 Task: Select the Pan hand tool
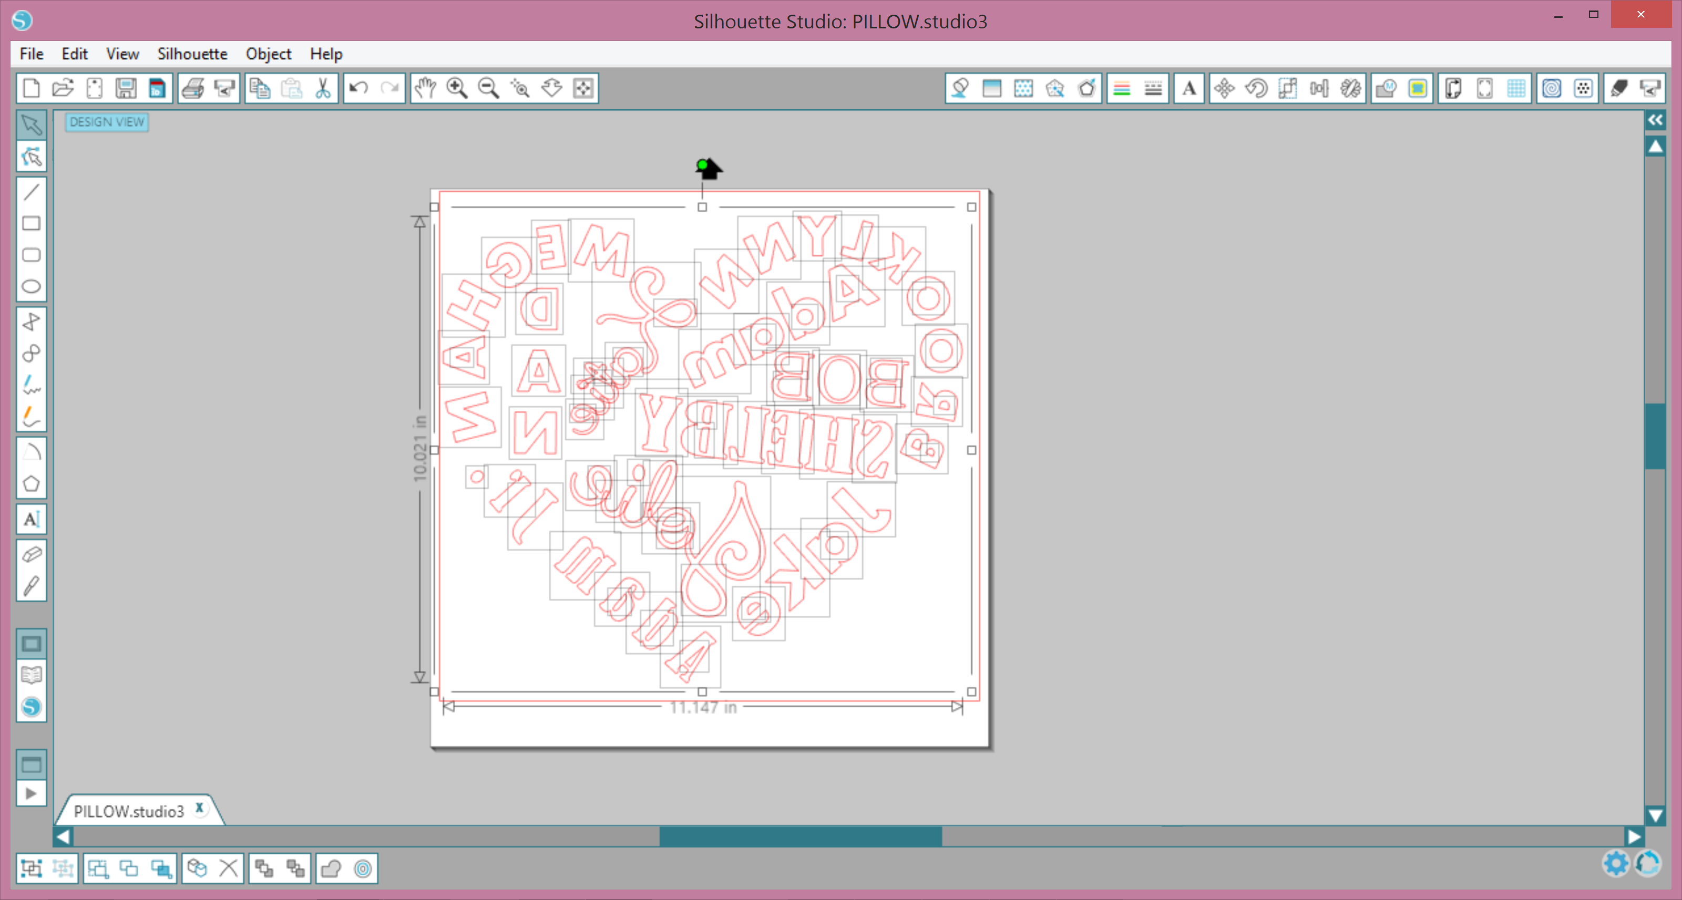425,88
